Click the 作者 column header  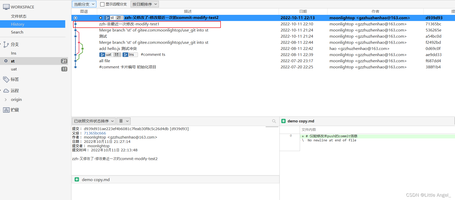click(375, 11)
